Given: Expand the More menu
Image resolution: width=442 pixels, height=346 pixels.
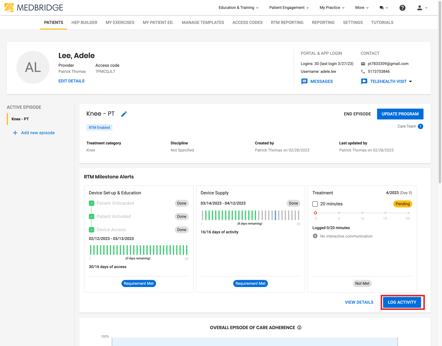Looking at the screenshot, I should tap(362, 8).
